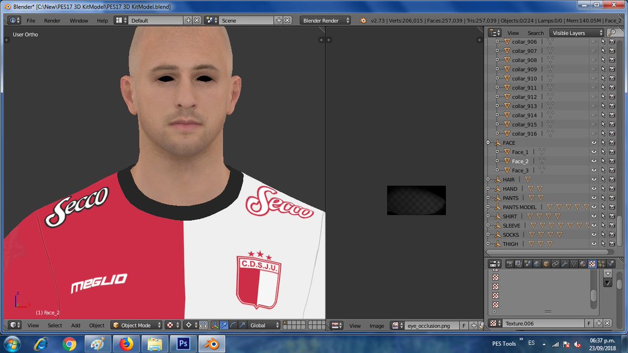Image resolution: width=628 pixels, height=353 pixels.
Task: Open the Texture properties tab (checker icon)
Action: 592,264
